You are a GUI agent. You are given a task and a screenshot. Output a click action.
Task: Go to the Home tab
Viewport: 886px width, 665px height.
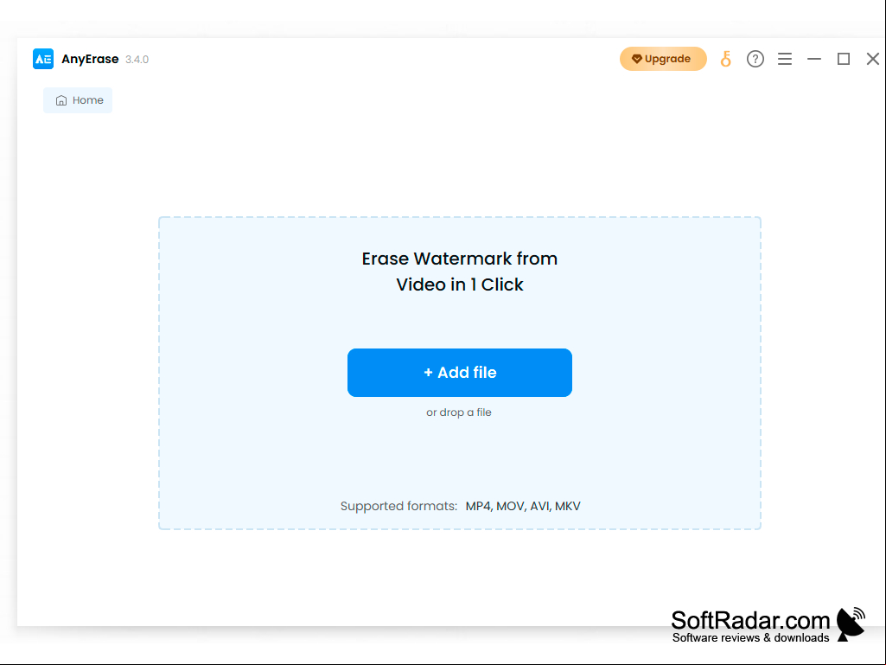78,100
